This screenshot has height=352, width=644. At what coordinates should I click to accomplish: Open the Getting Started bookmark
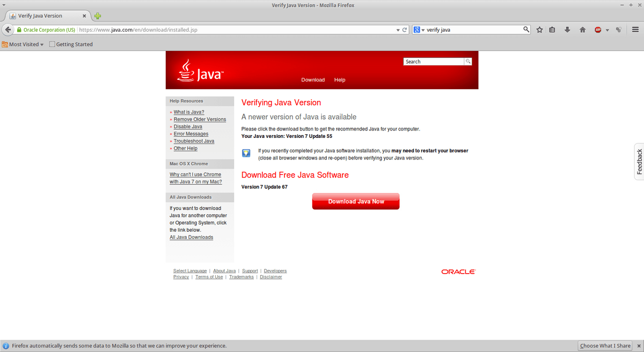coord(71,45)
